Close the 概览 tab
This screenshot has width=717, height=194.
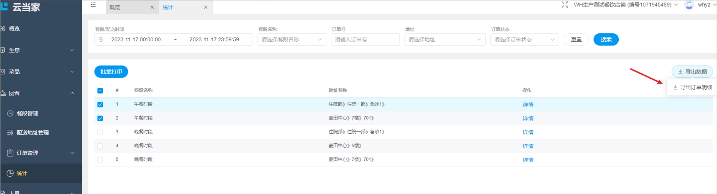[x=152, y=7]
